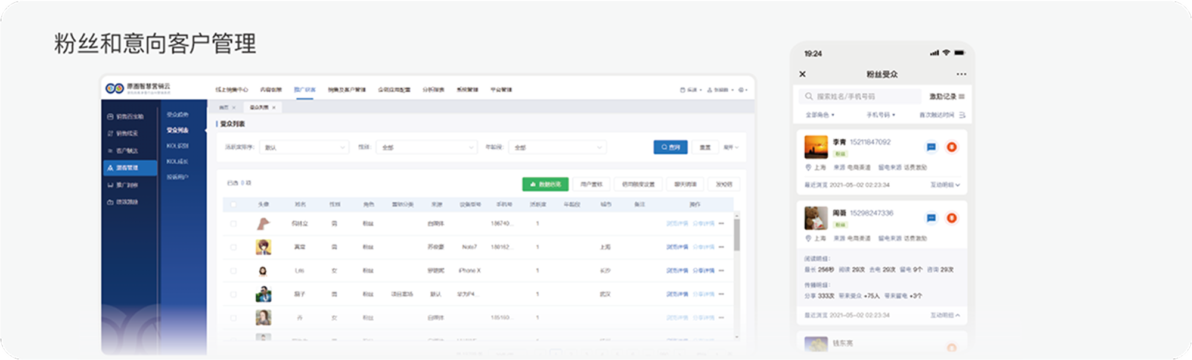Open the three-dot menu in mobile header
Image resolution: width=1192 pixels, height=360 pixels.
pos(961,74)
